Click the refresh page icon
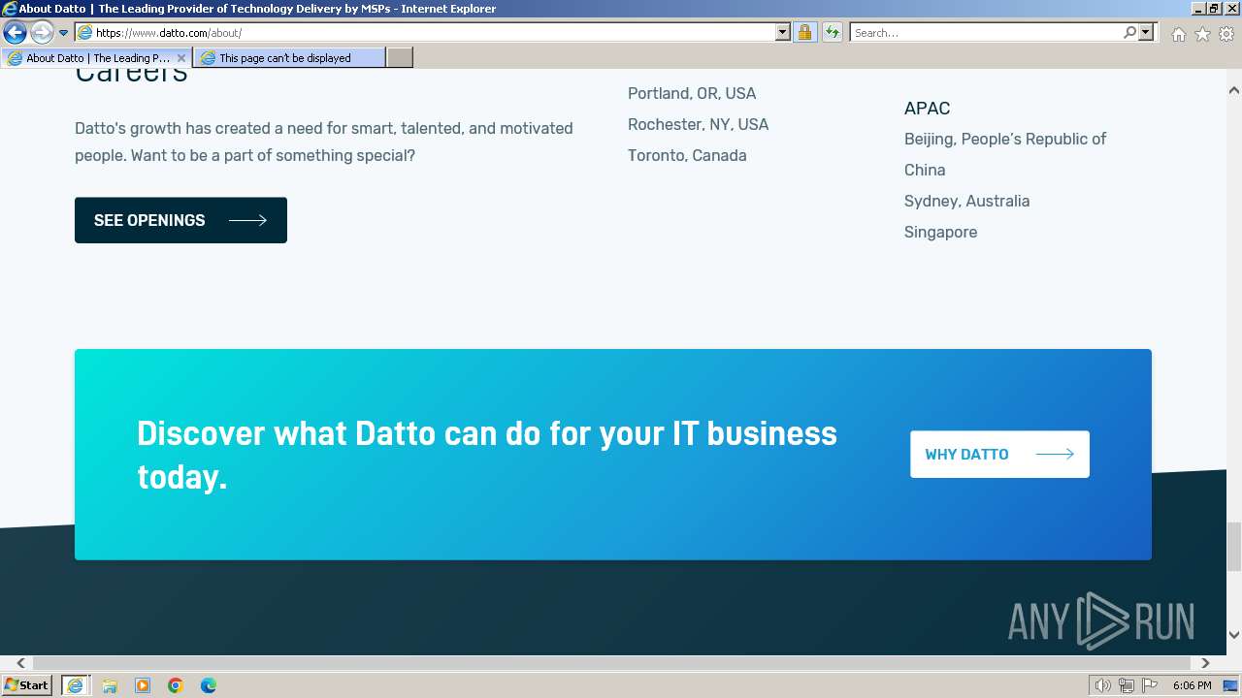Screen dimensions: 1242x698 (x=832, y=32)
